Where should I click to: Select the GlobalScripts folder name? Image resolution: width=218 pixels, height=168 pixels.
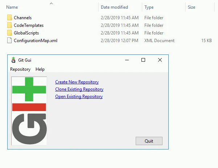tap(26, 33)
